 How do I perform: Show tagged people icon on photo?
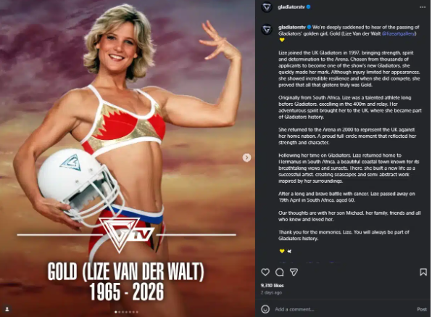tap(7, 309)
